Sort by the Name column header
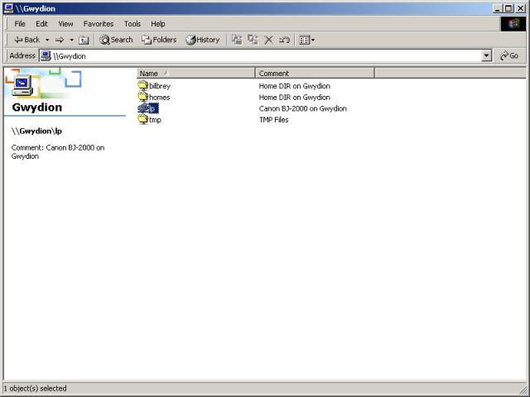 point(195,74)
